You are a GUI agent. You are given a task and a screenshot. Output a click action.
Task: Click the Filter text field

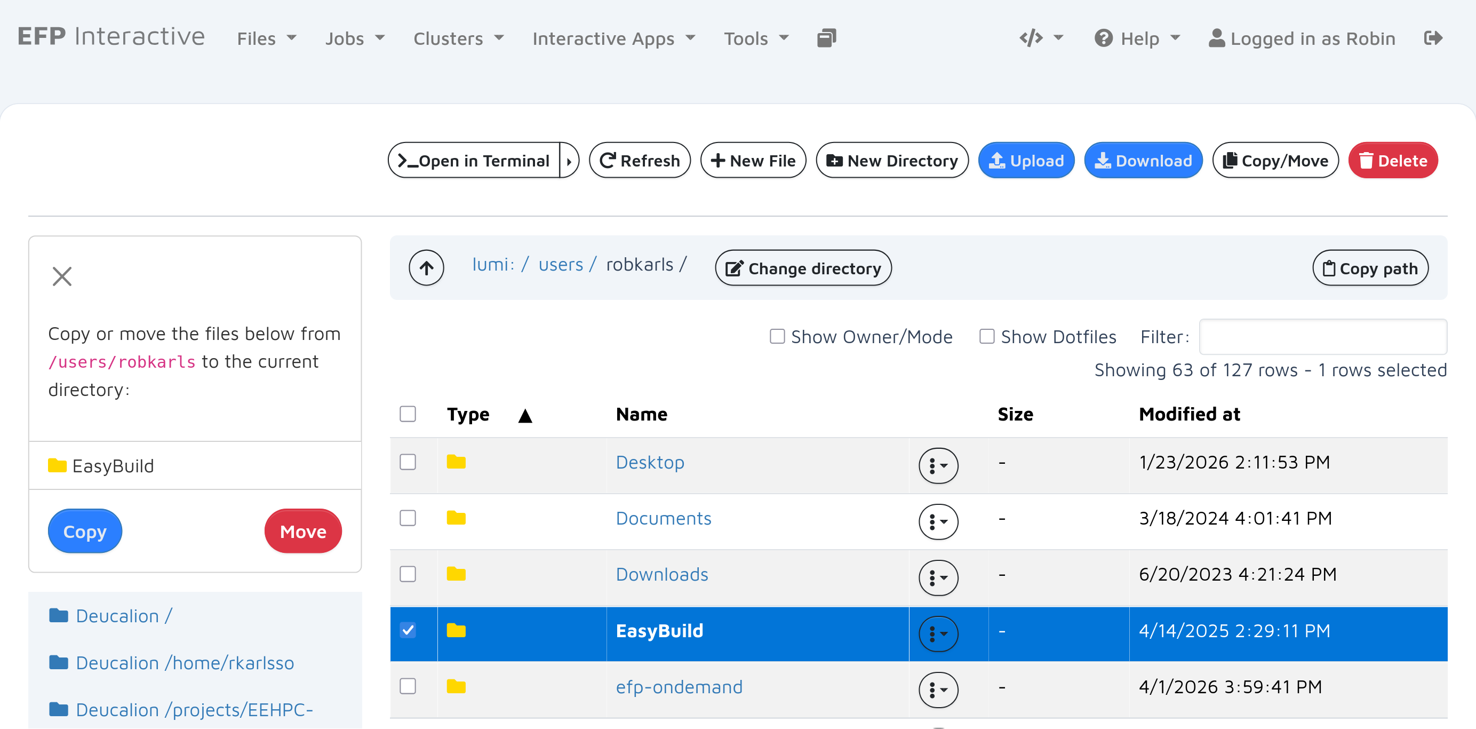point(1322,337)
